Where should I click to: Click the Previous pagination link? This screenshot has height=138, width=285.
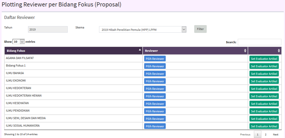click(245, 135)
